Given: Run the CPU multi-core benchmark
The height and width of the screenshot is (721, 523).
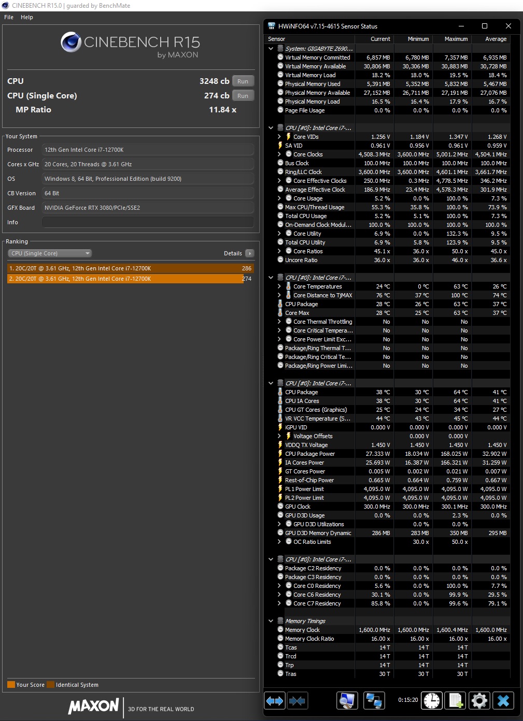Looking at the screenshot, I should click(243, 81).
